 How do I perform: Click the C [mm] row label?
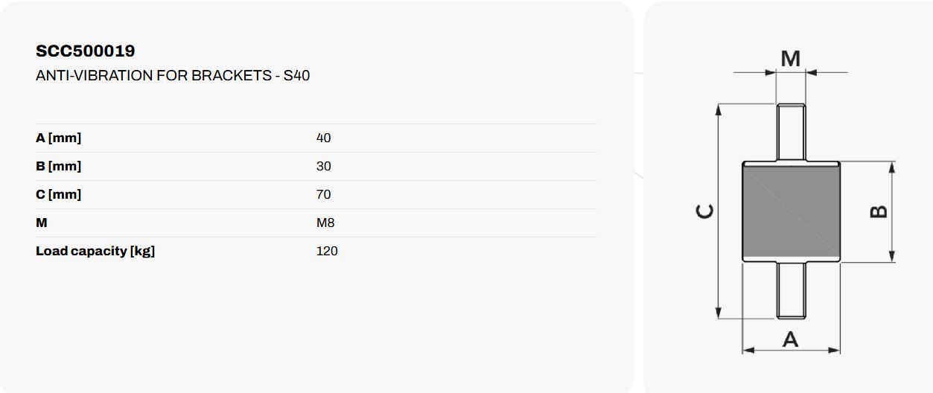click(58, 194)
